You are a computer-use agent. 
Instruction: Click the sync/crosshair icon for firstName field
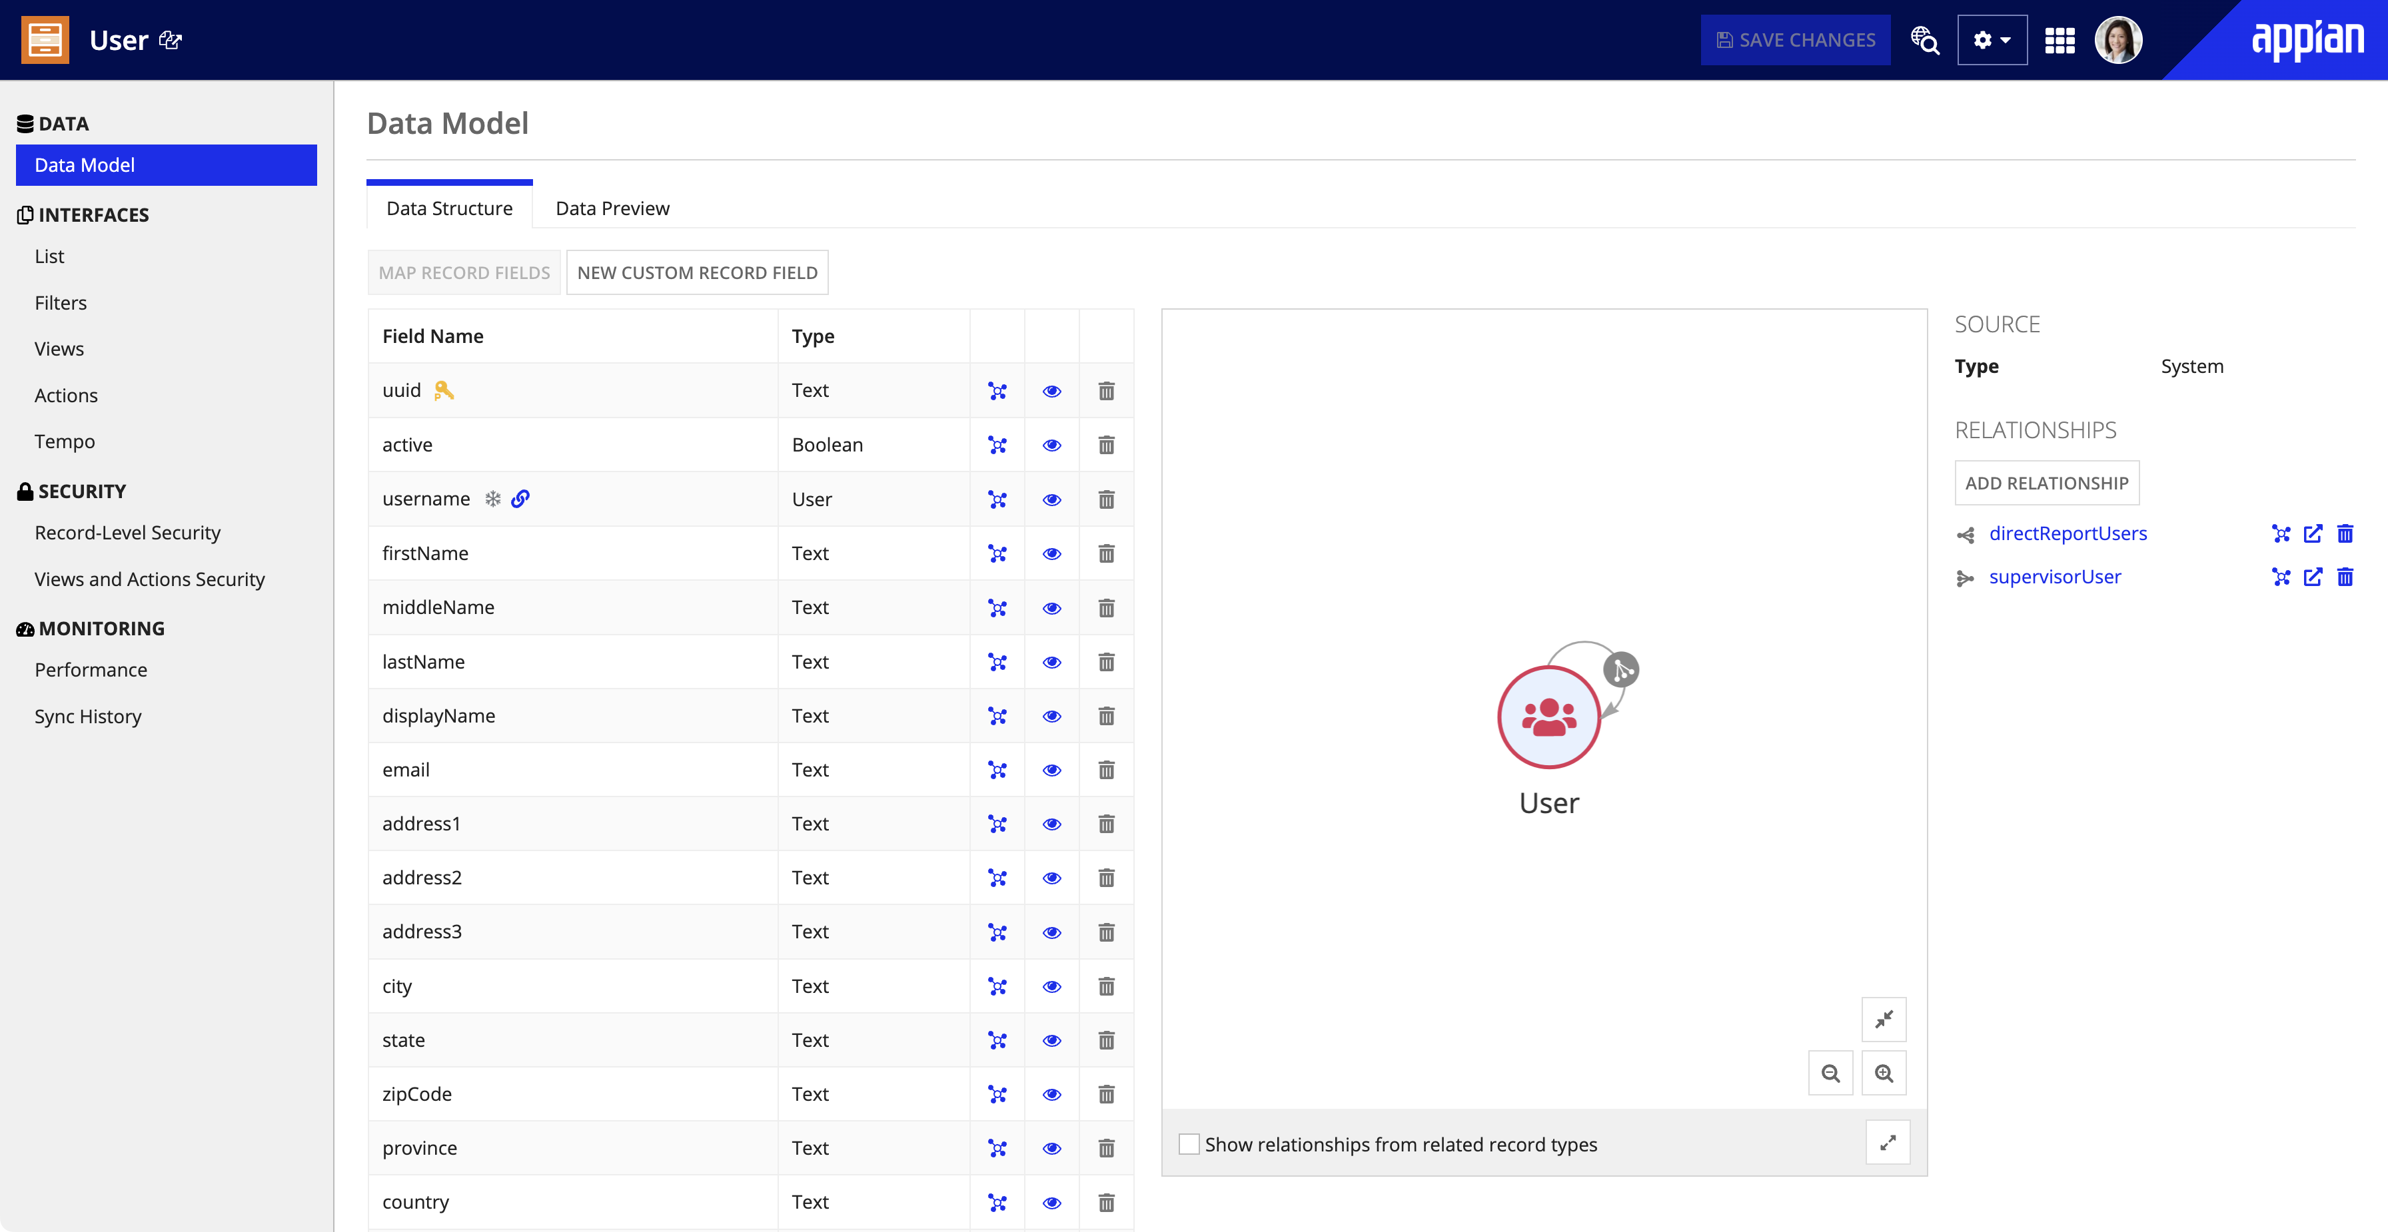tap(997, 553)
